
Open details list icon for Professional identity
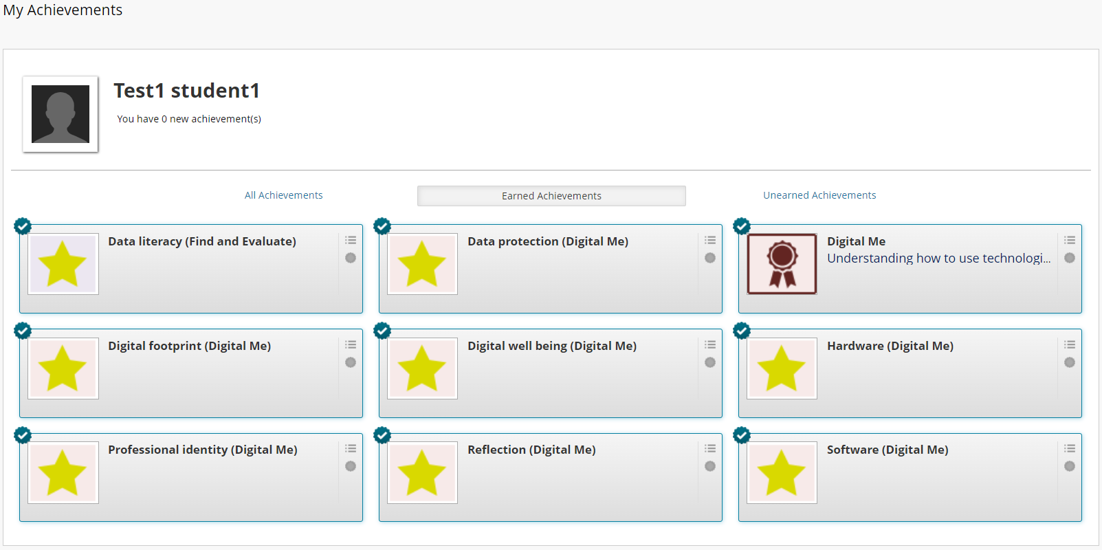pos(351,449)
